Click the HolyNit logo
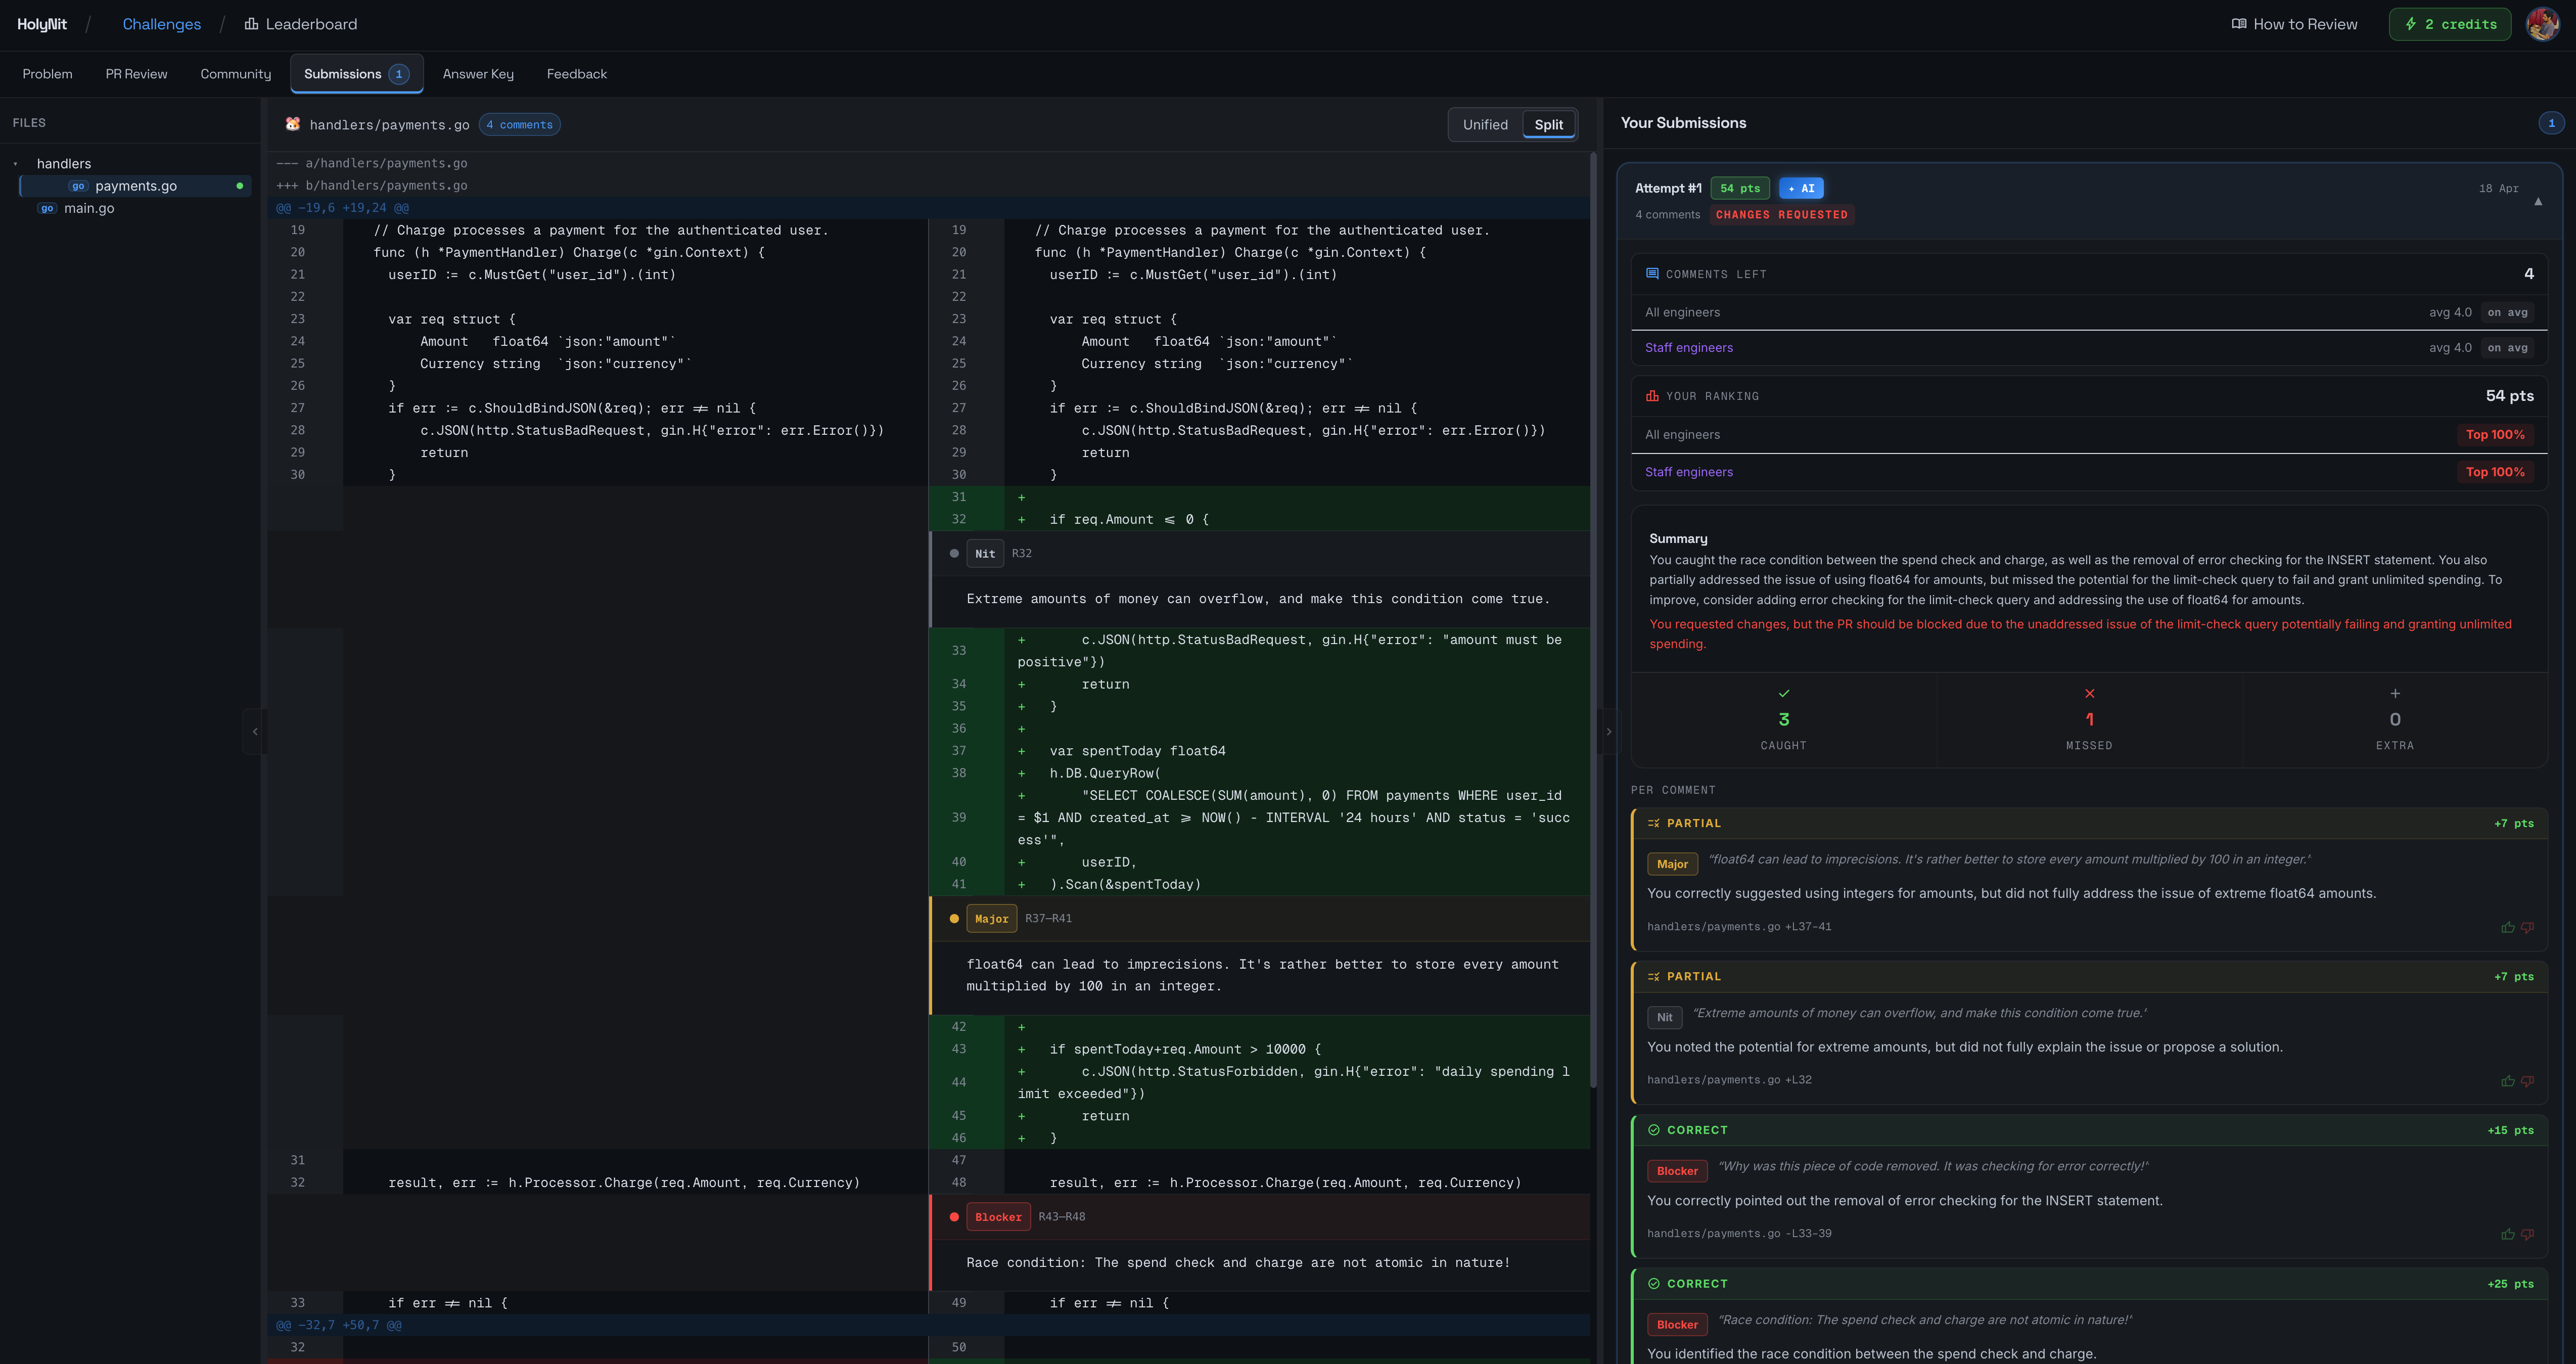Screen dimensions: 2576x1364 point(42,24)
